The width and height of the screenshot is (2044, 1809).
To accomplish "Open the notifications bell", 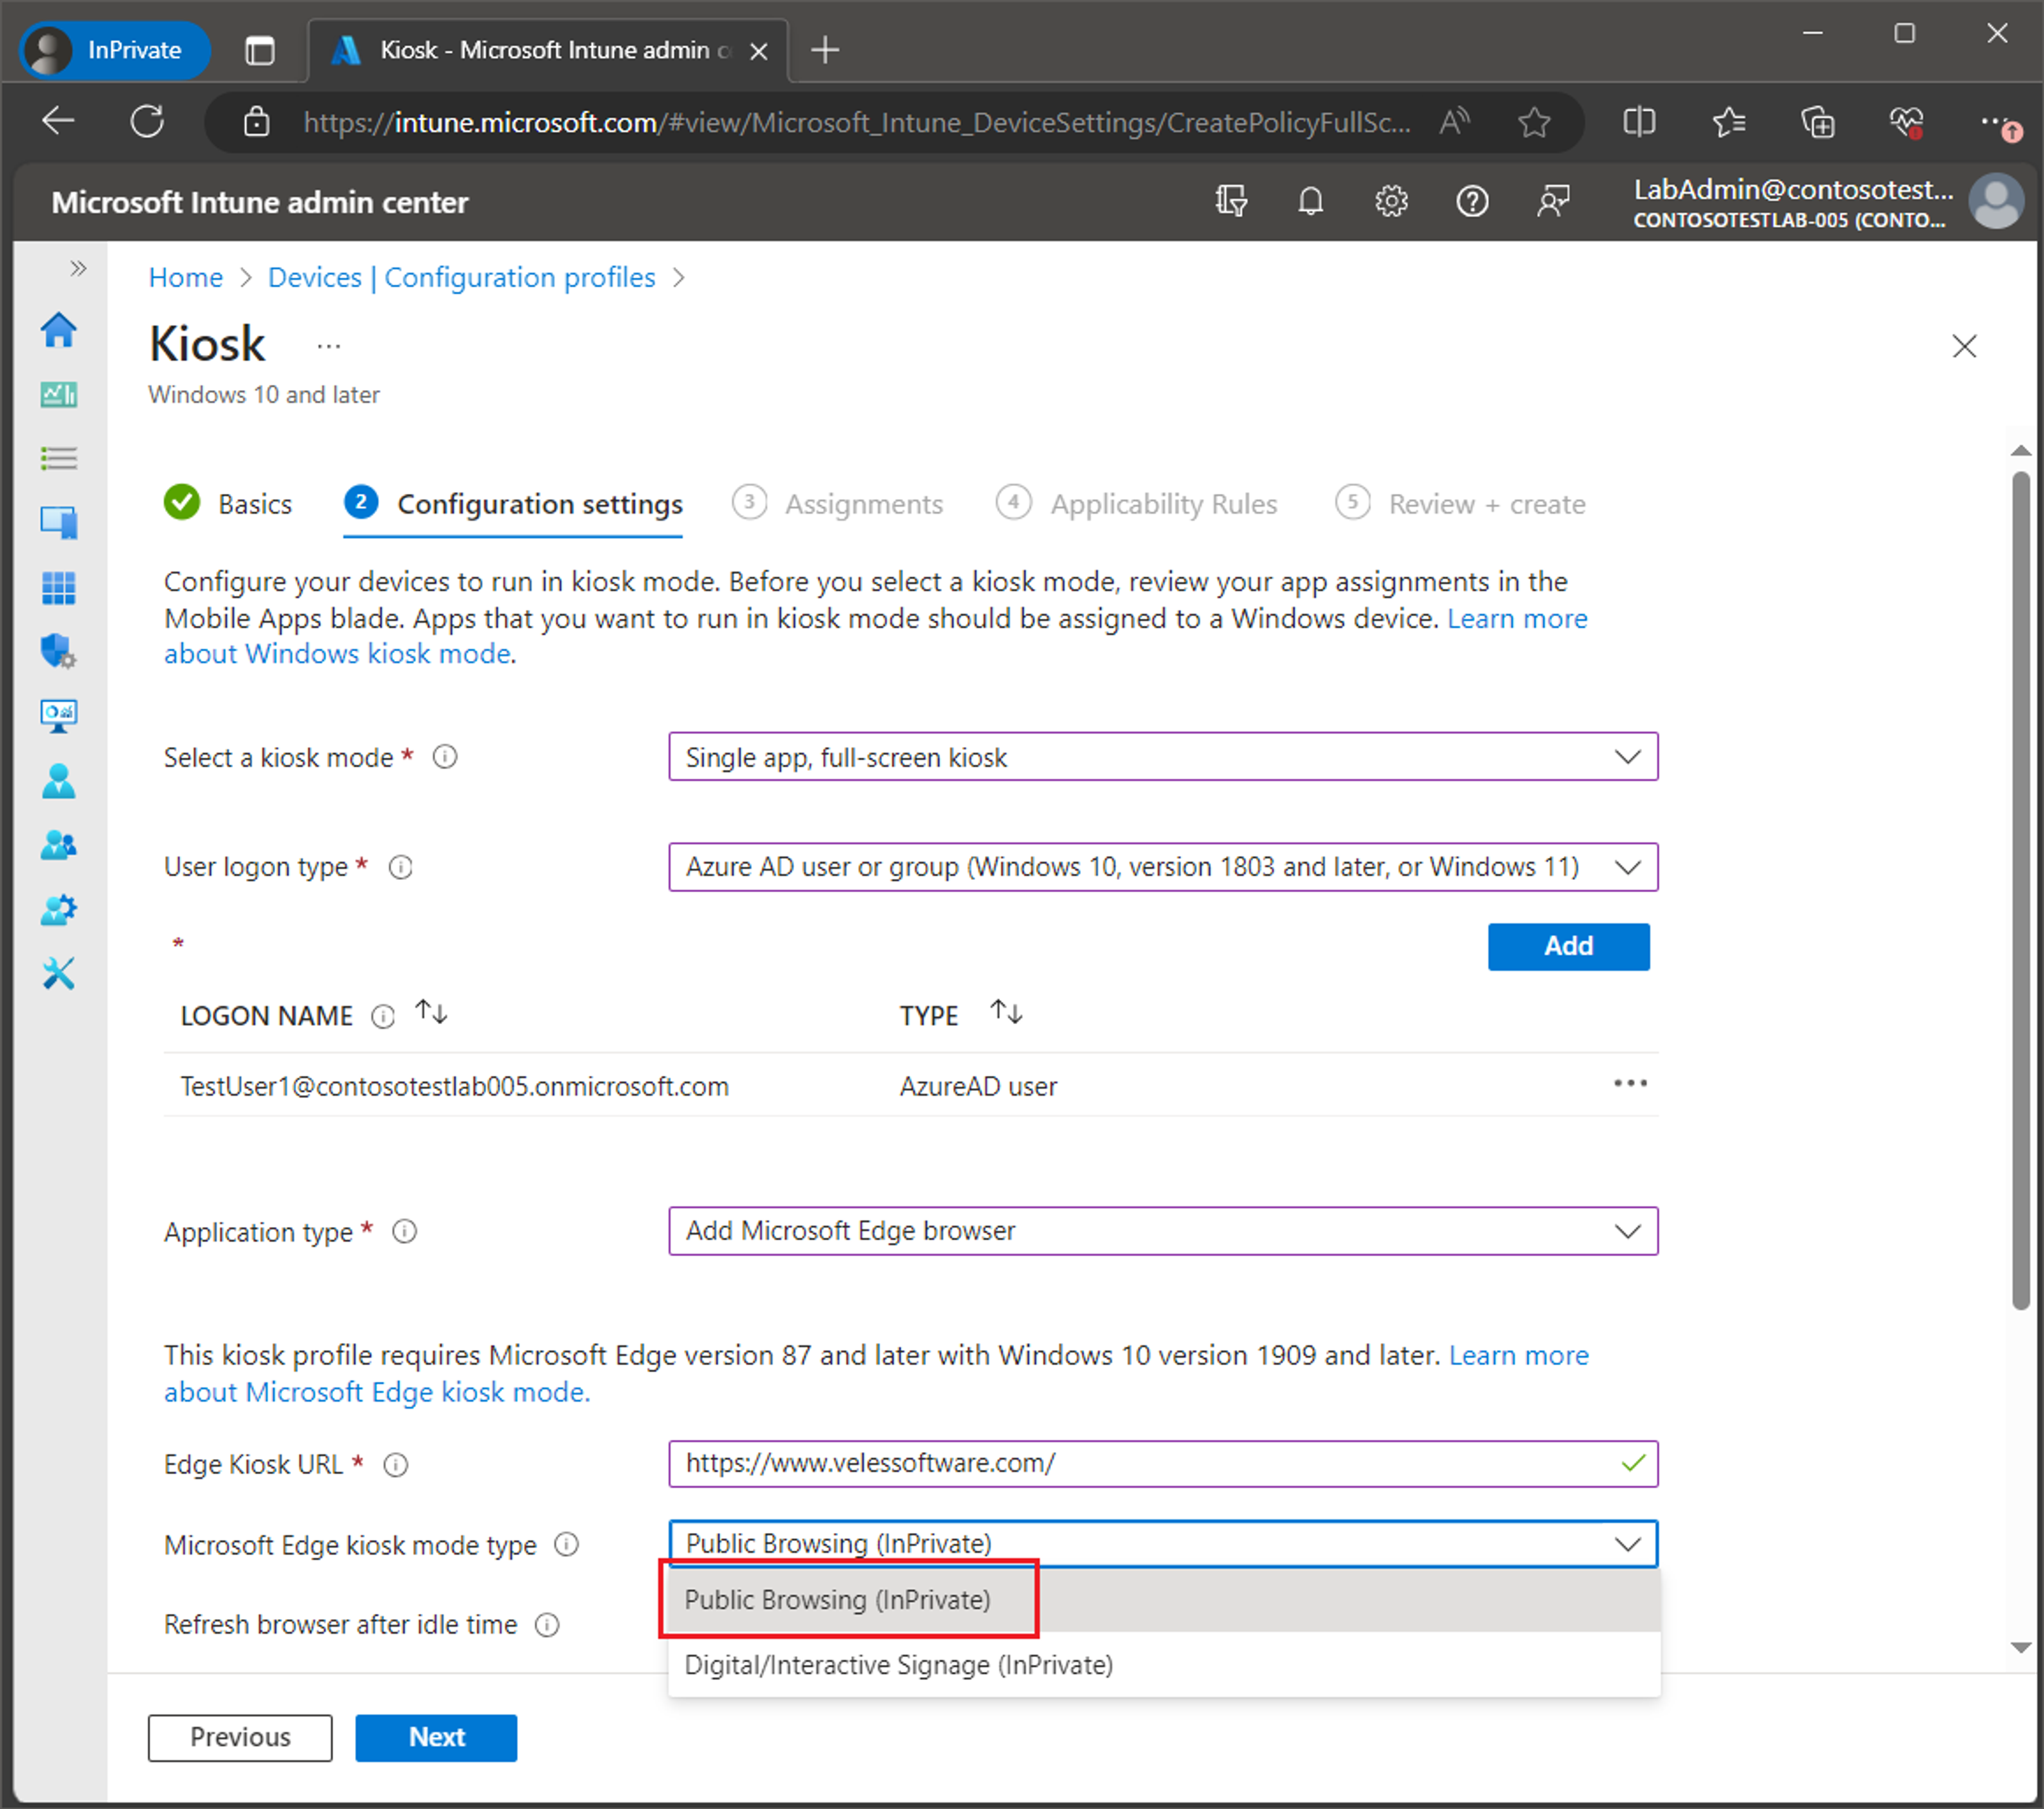I will [x=1311, y=202].
